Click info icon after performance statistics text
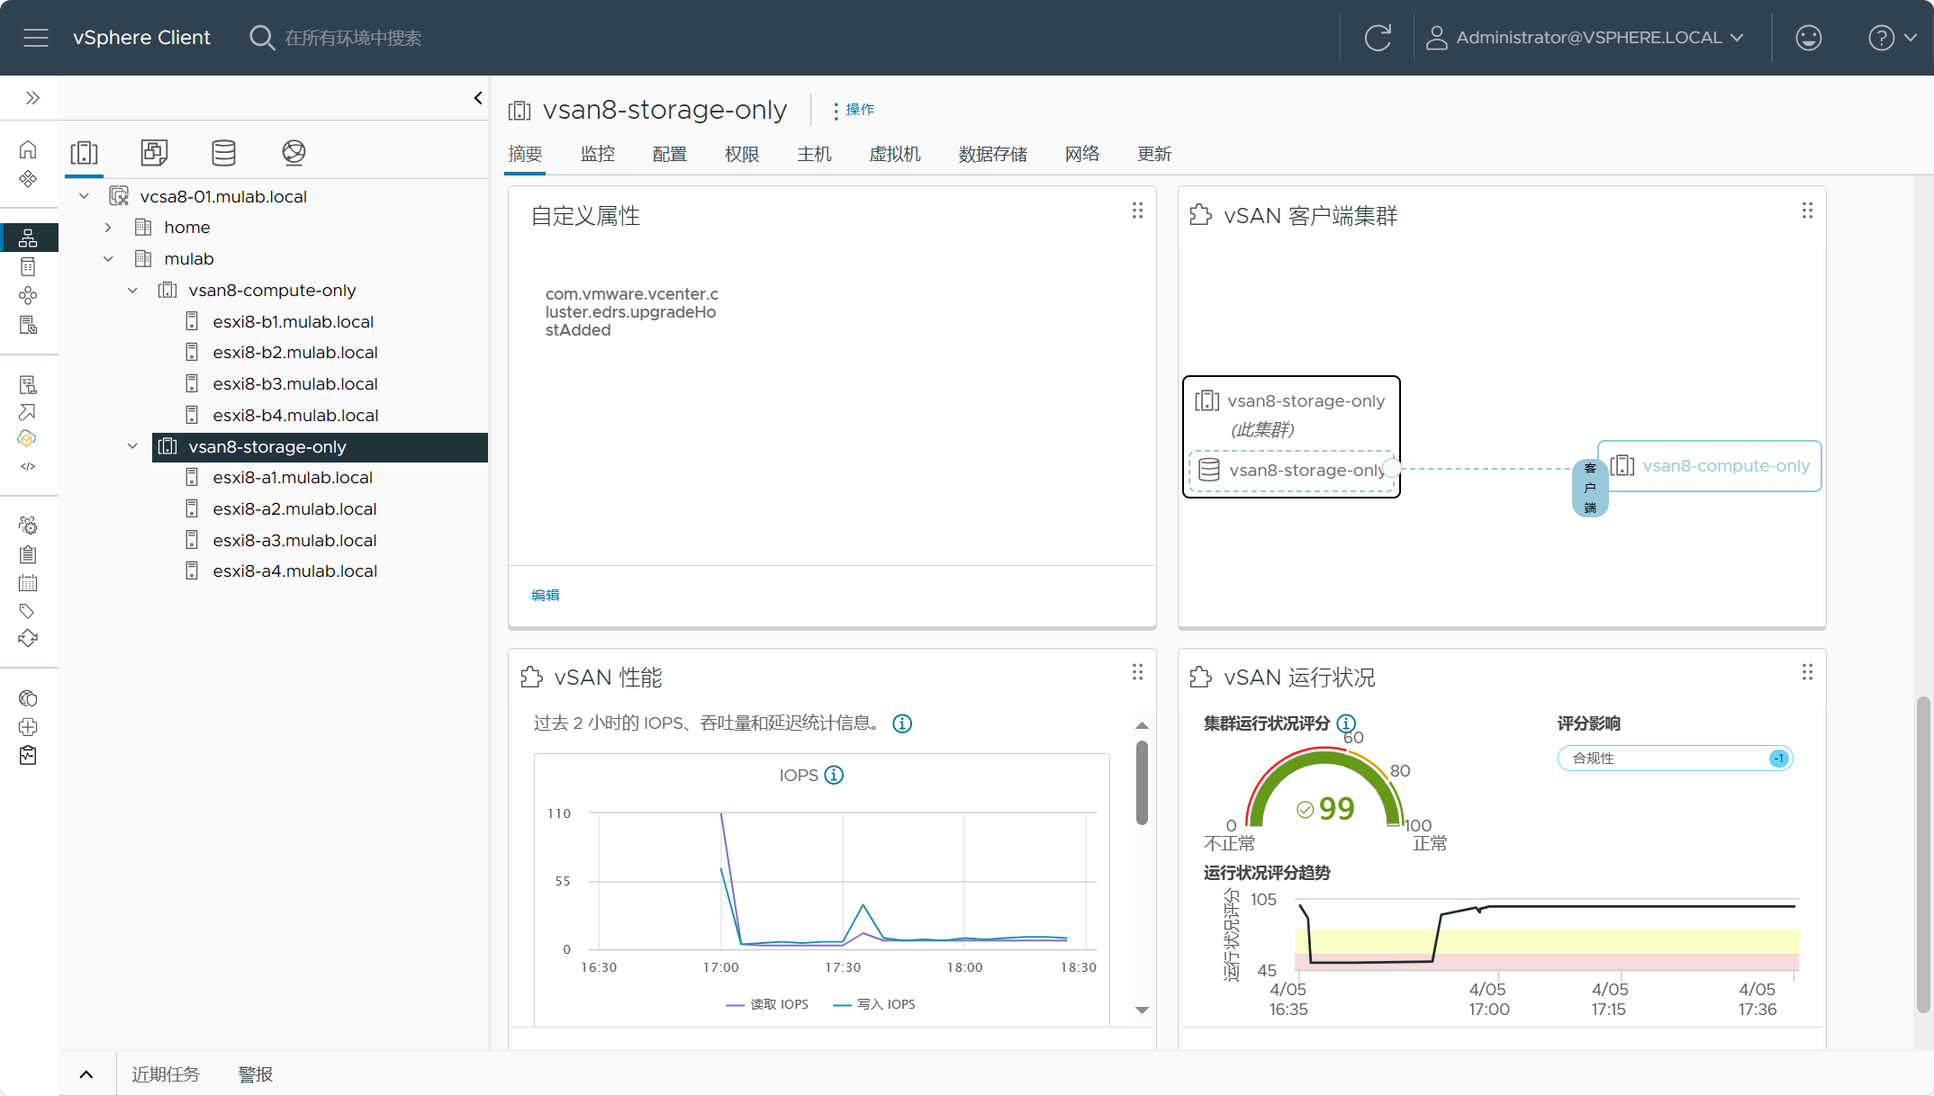The width and height of the screenshot is (1934, 1096). (x=902, y=723)
